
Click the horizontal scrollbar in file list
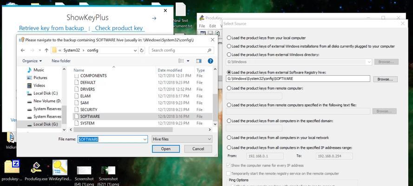coord(123,130)
